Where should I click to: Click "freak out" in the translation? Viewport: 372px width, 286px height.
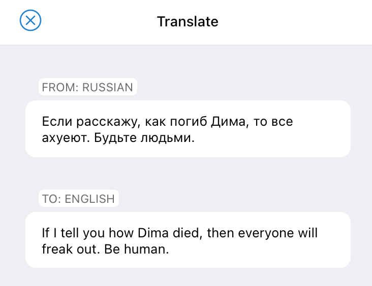click(69, 249)
